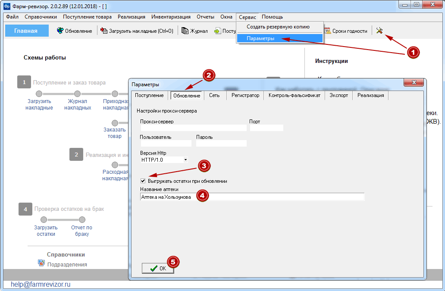Click the Сервис menu

248,17
